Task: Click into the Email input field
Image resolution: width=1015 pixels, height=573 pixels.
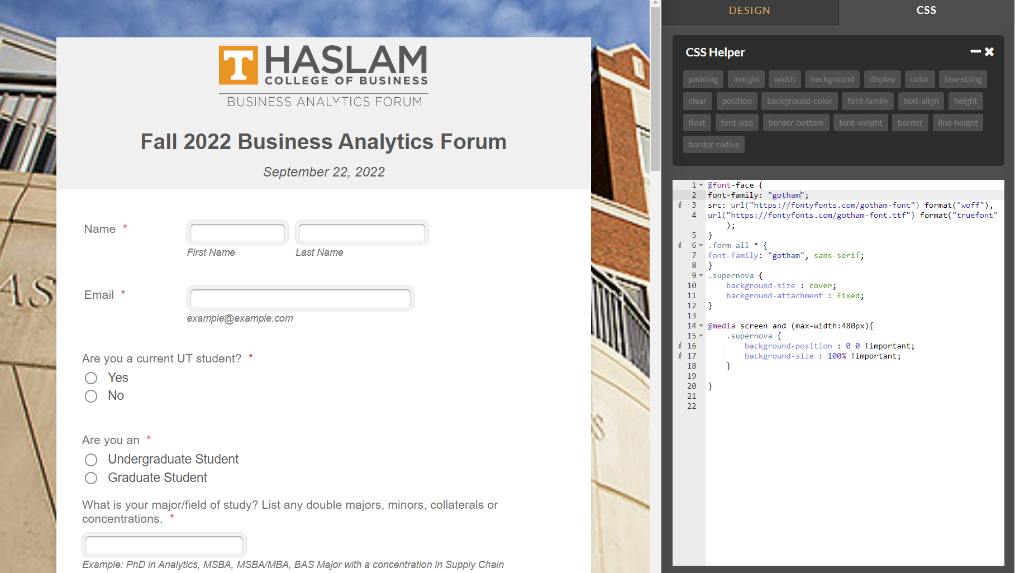Action: click(301, 298)
